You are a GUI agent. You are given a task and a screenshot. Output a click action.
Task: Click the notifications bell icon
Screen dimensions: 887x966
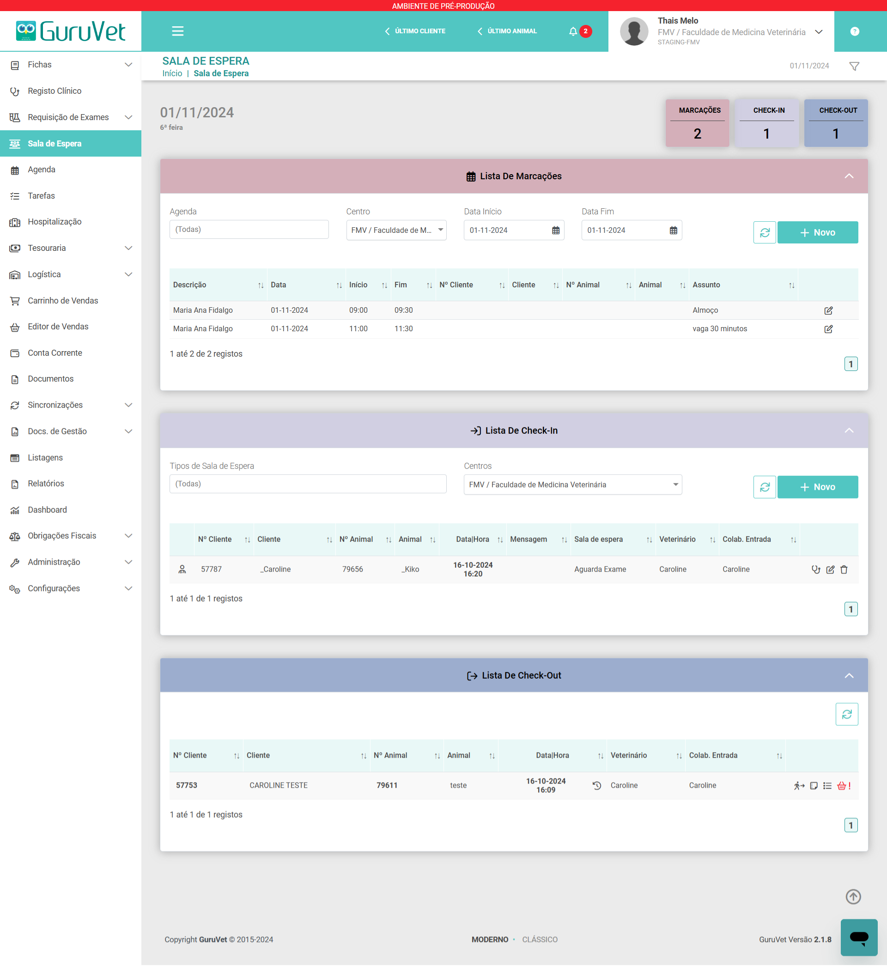coord(573,32)
